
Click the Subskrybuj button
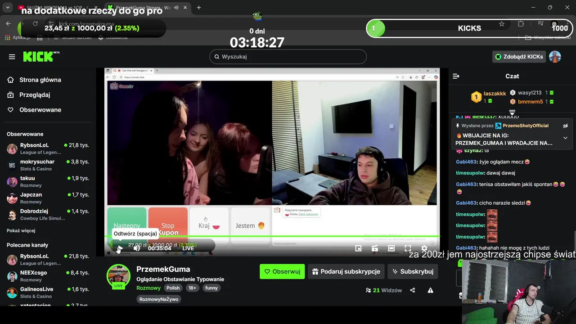click(413, 271)
